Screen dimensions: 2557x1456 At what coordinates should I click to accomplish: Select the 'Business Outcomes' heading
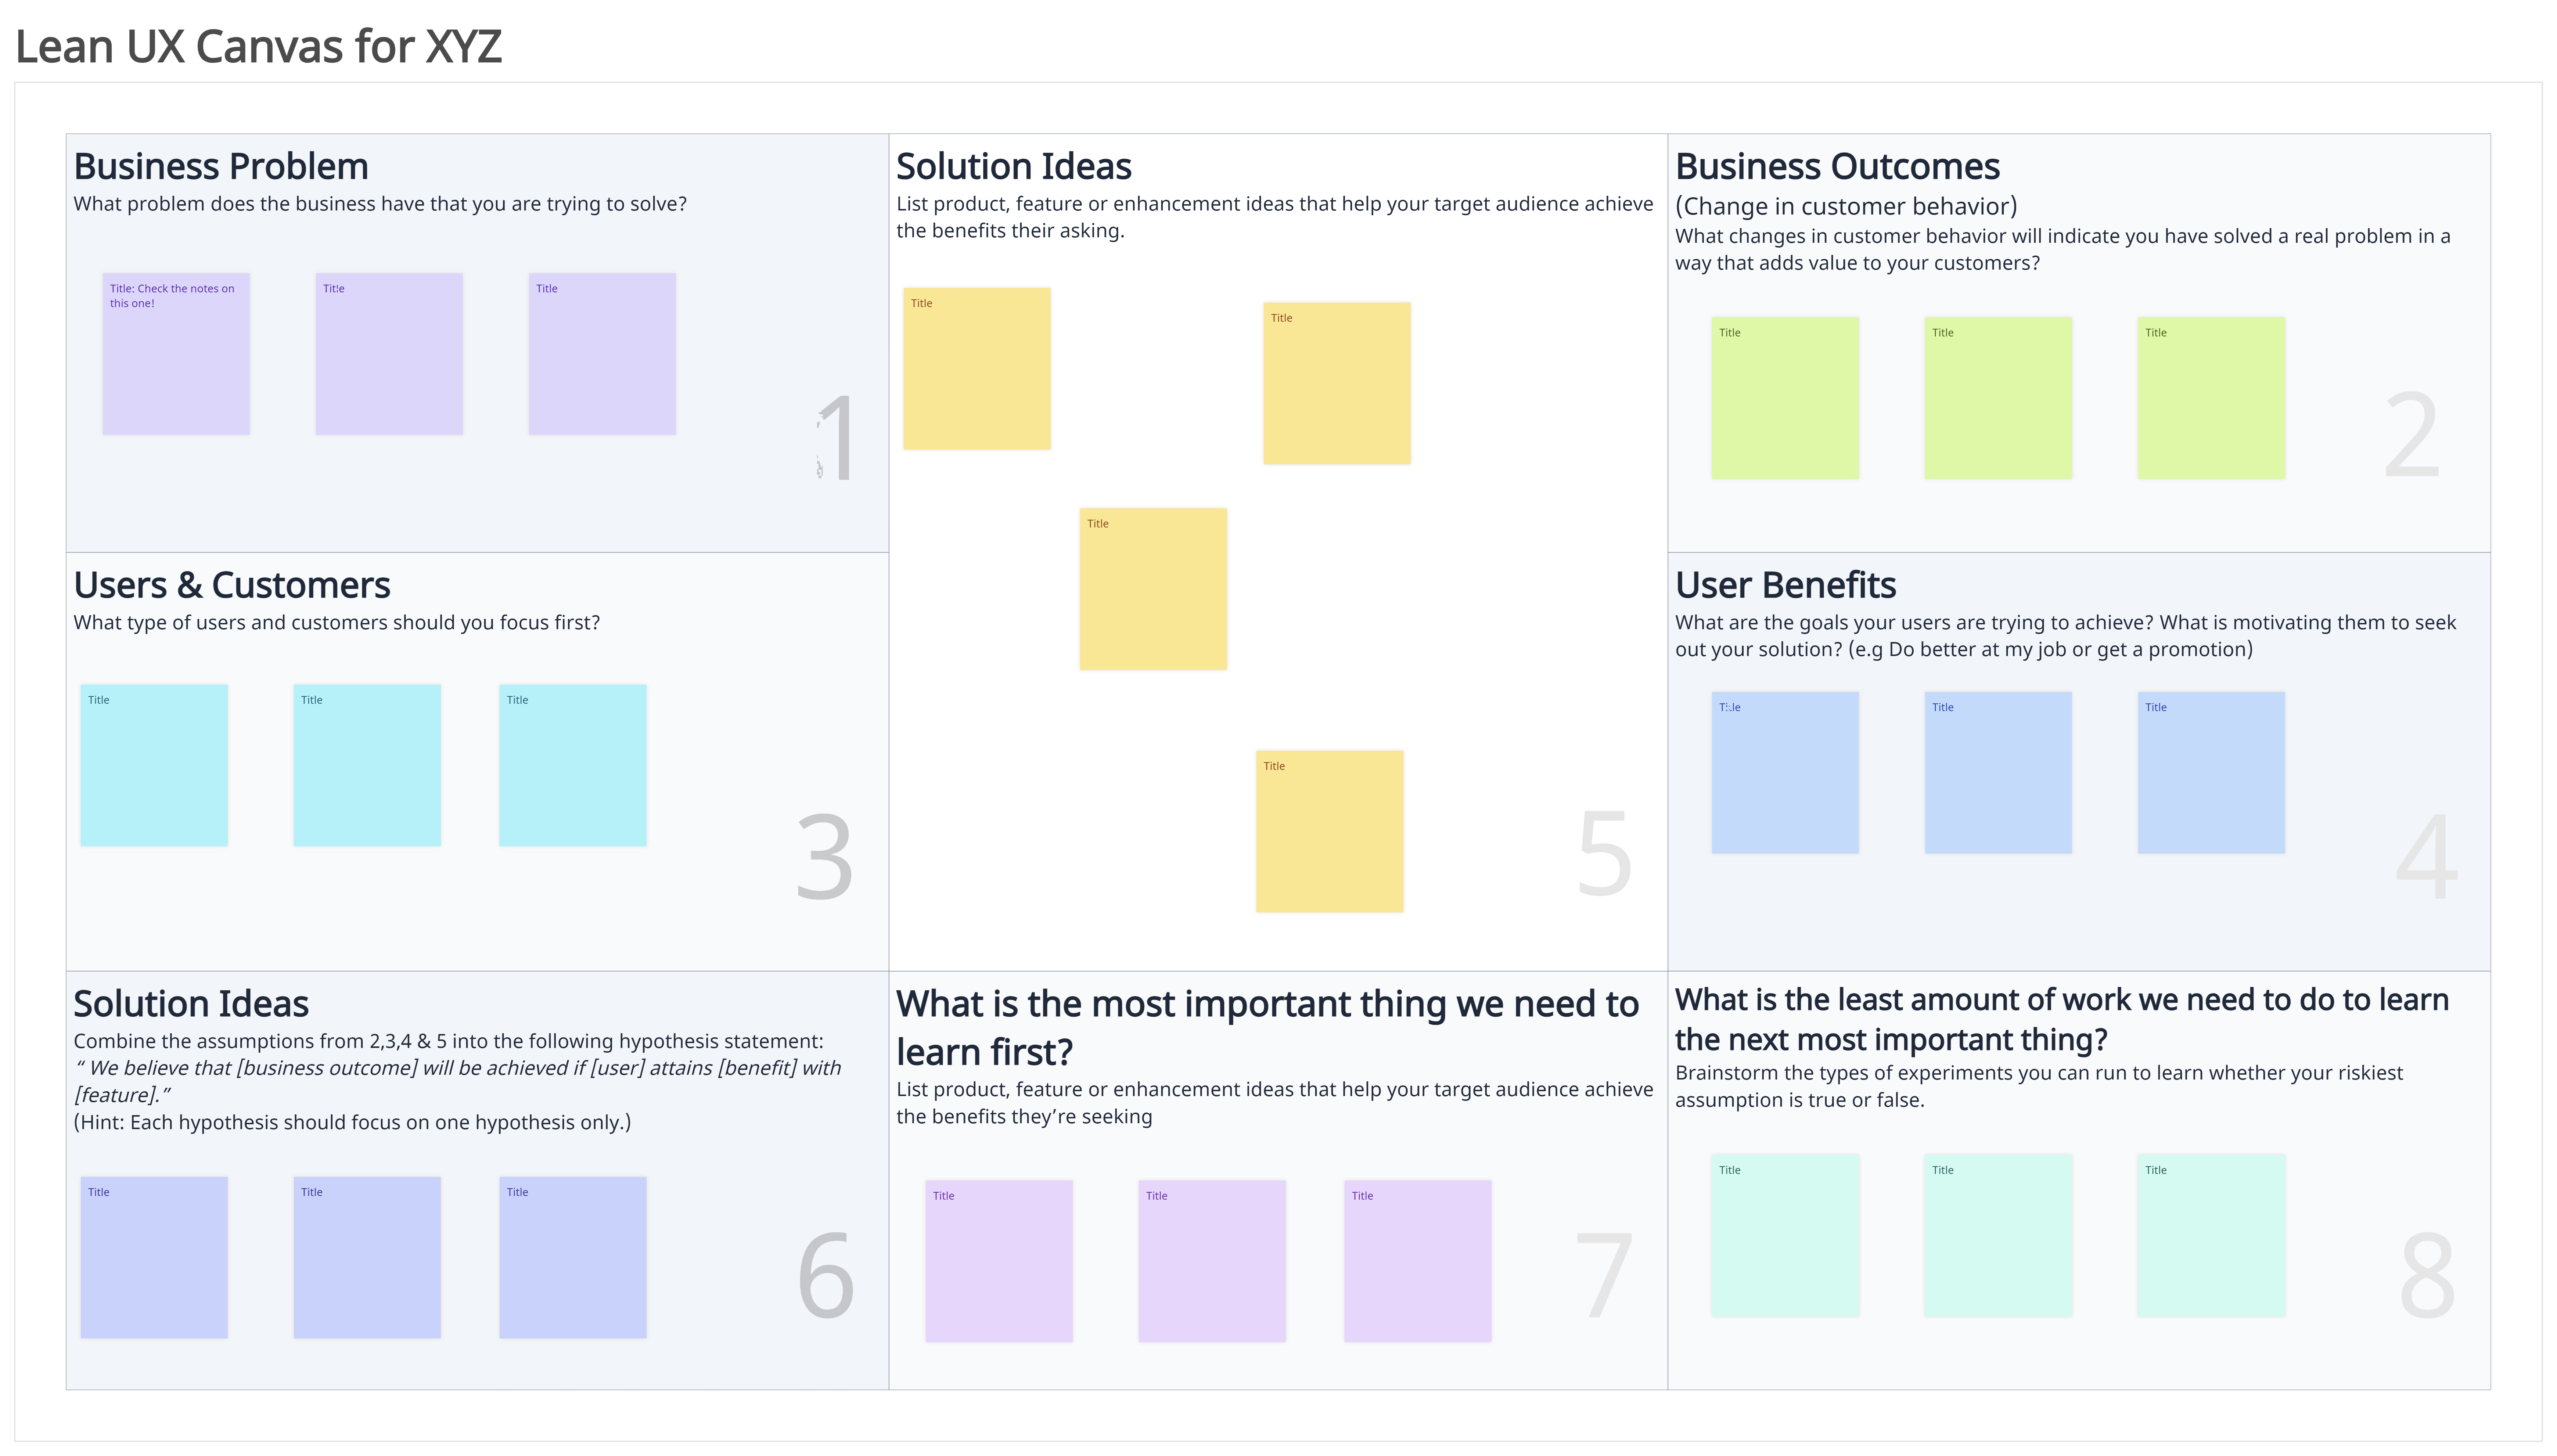(x=1837, y=166)
